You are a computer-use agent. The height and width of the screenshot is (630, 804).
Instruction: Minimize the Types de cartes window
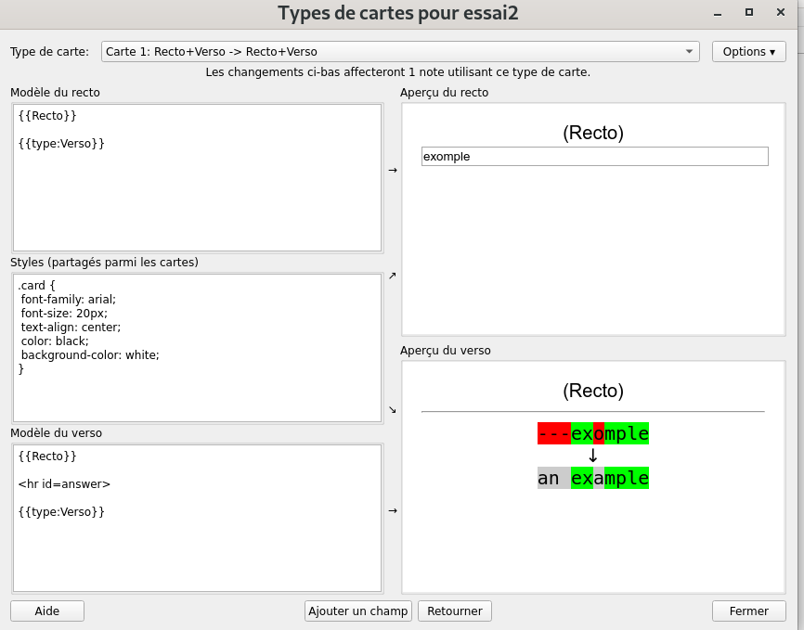(718, 13)
